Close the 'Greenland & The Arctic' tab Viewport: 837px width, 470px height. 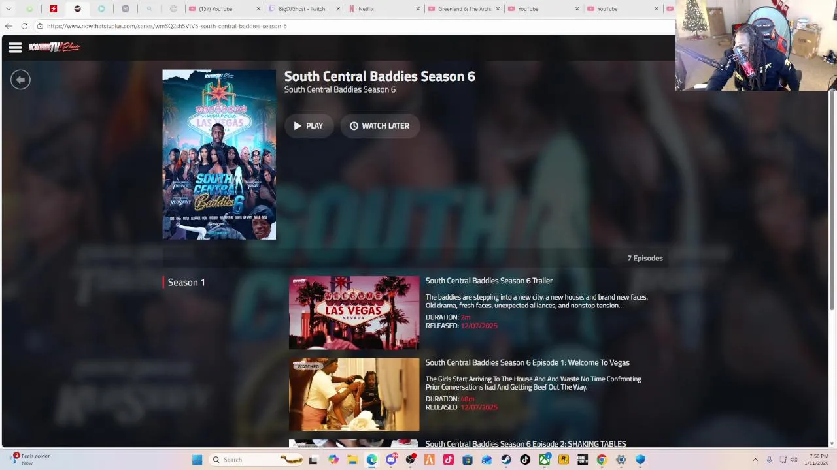(x=498, y=9)
